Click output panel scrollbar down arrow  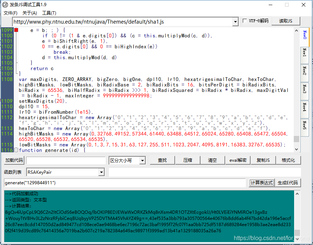pyautogui.click(x=297, y=239)
